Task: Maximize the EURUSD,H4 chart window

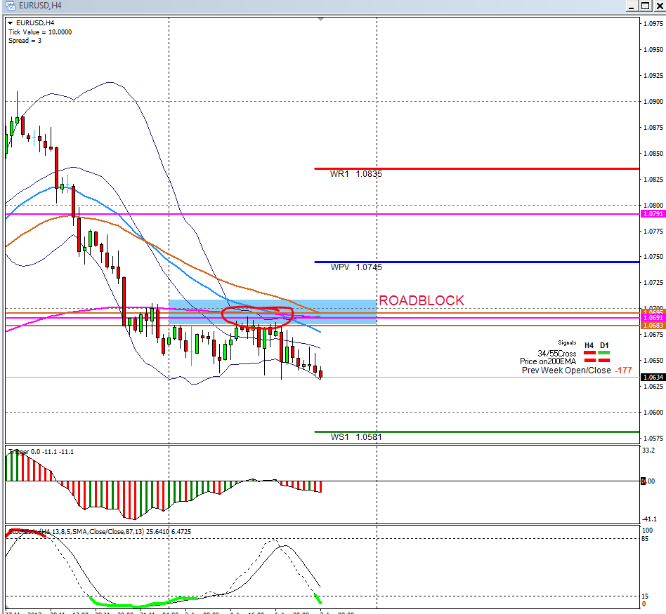Action: click(645, 6)
